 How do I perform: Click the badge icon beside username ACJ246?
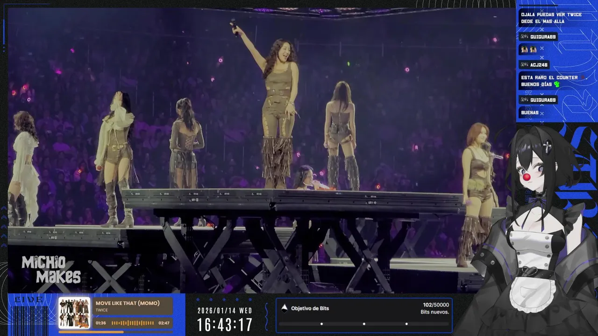525,65
